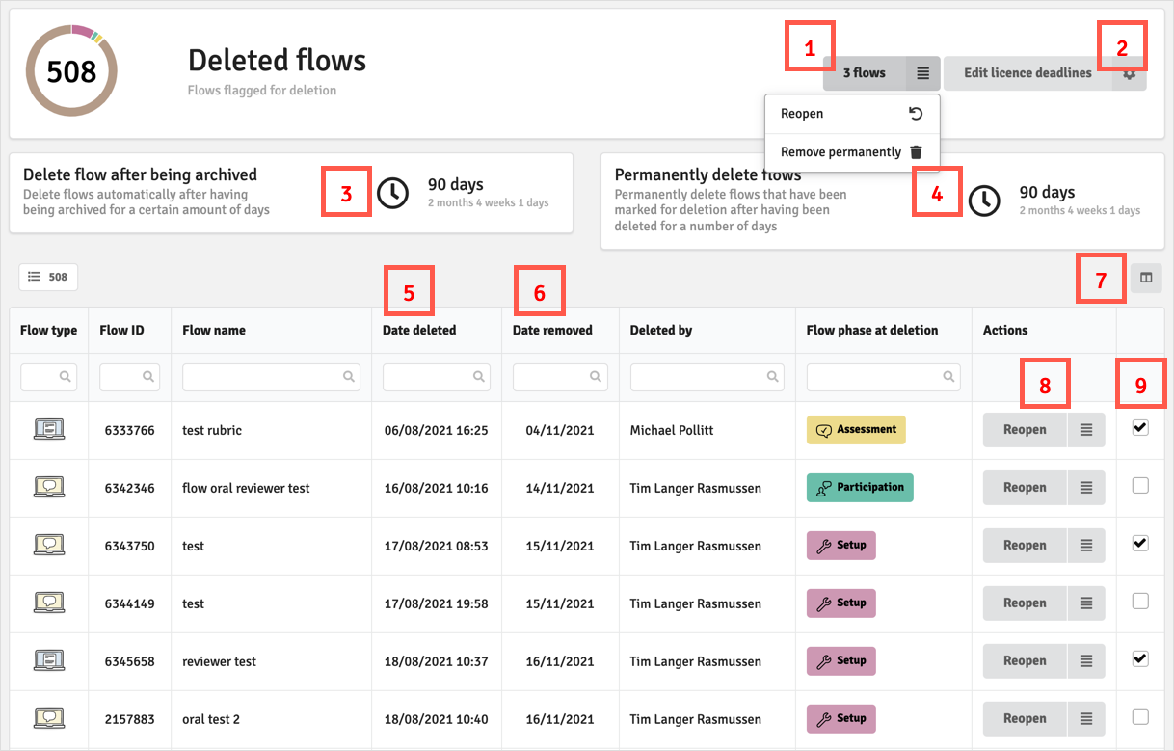This screenshot has width=1174, height=751.
Task: Click the 508 donut chart
Action: click(71, 71)
